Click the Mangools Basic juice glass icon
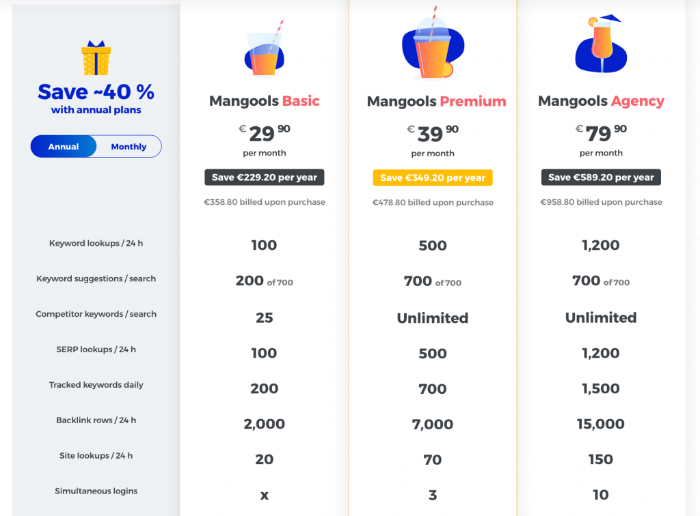 click(265, 48)
